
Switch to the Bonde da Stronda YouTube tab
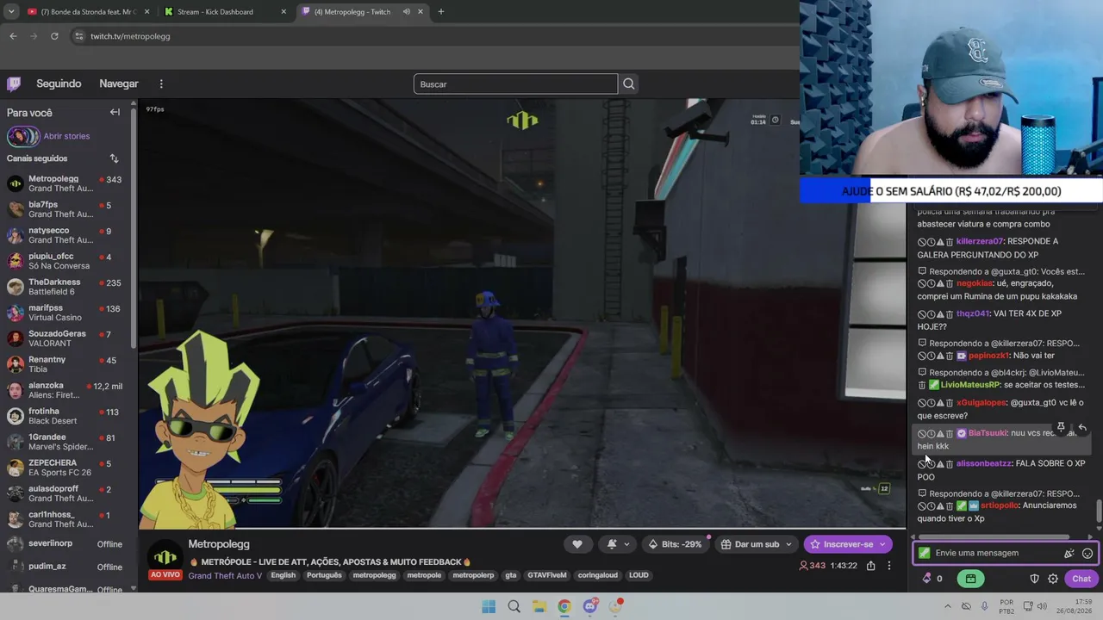(x=87, y=12)
